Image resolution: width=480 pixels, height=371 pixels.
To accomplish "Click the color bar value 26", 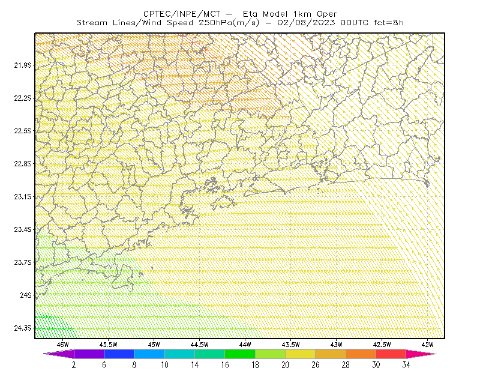I will tap(316, 365).
